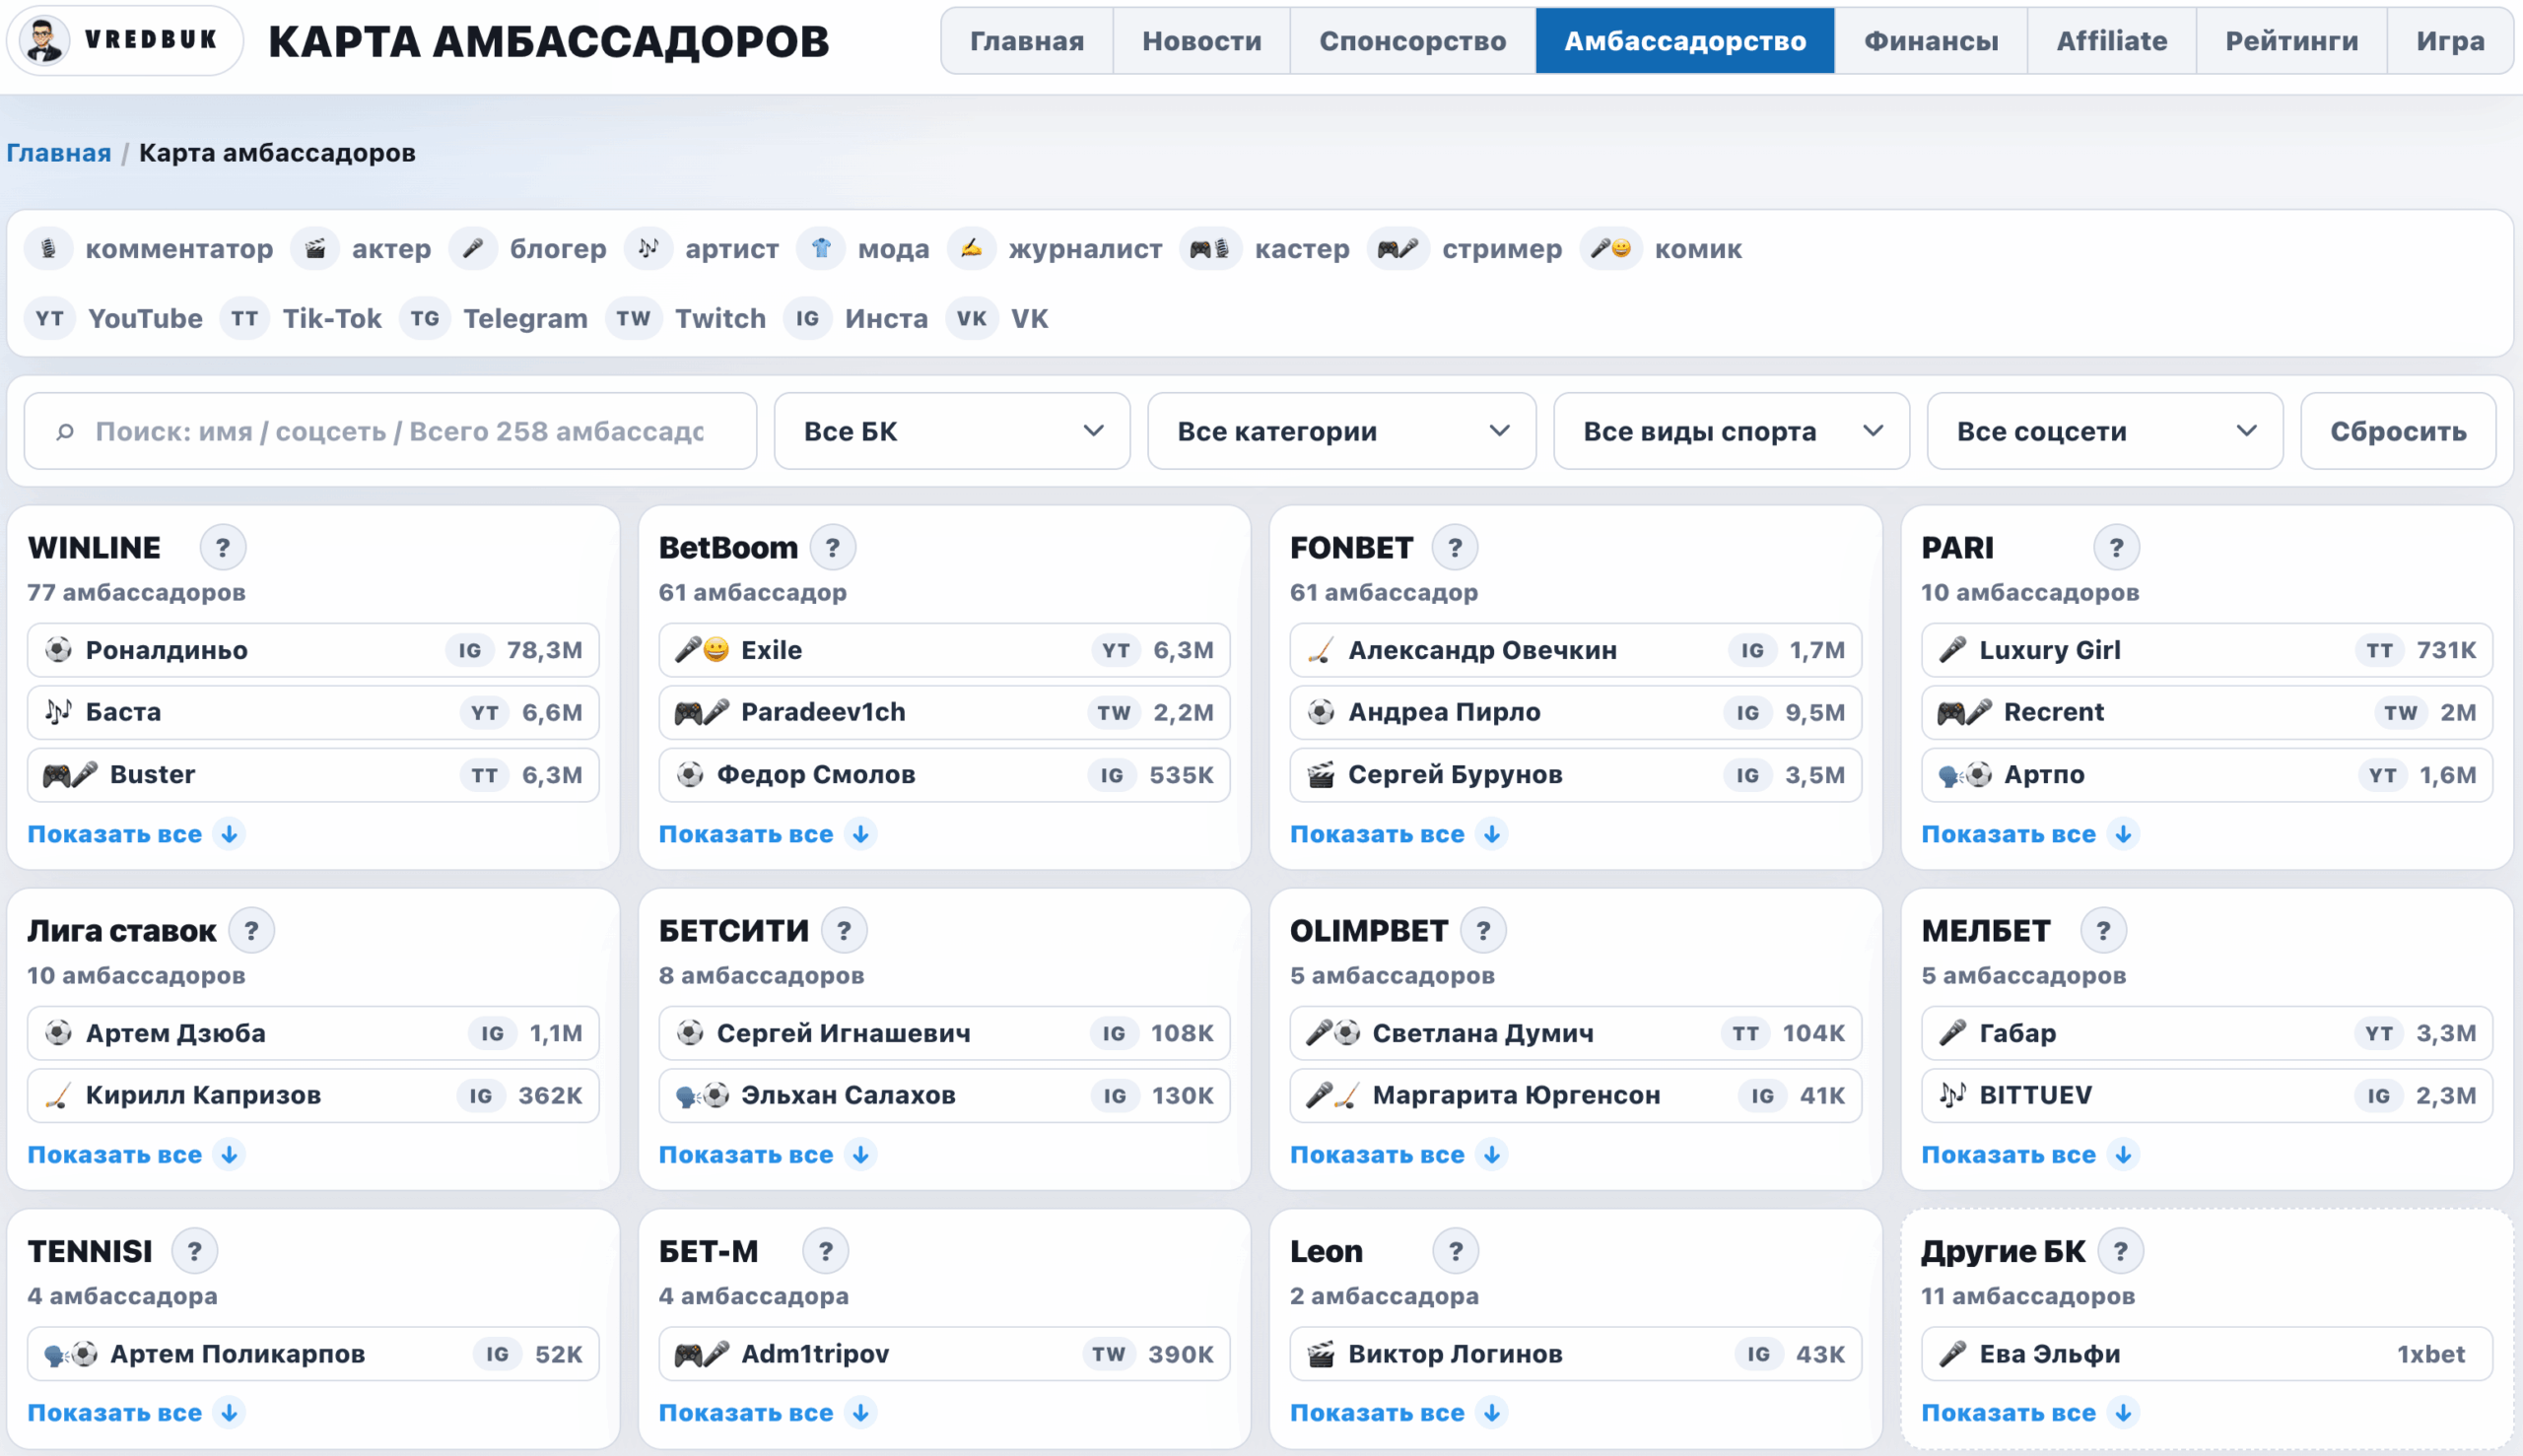Expand all МЕЛБЕТ ambassadors list
Image resolution: width=2523 pixels, height=1456 pixels.
(2029, 1155)
